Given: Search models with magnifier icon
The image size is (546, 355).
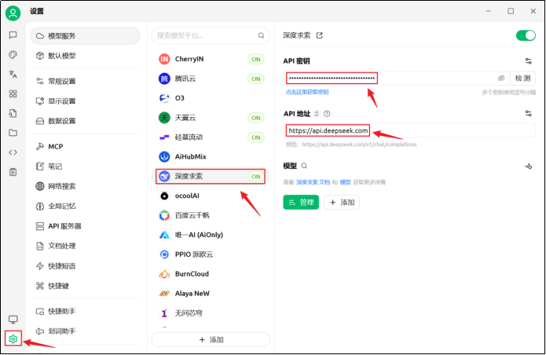Looking at the screenshot, I should (x=304, y=166).
